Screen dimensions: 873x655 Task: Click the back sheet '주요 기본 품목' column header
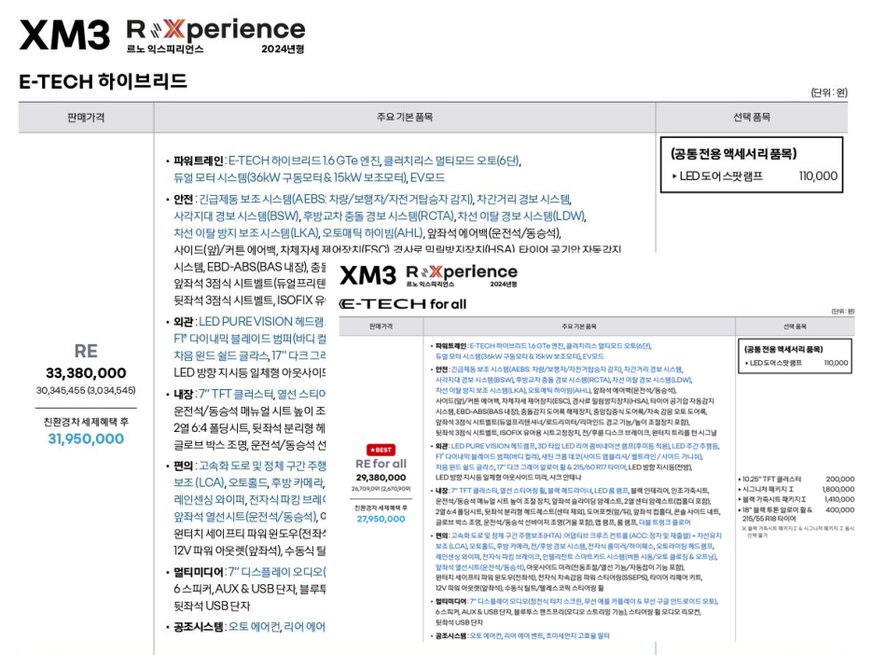coord(405,117)
